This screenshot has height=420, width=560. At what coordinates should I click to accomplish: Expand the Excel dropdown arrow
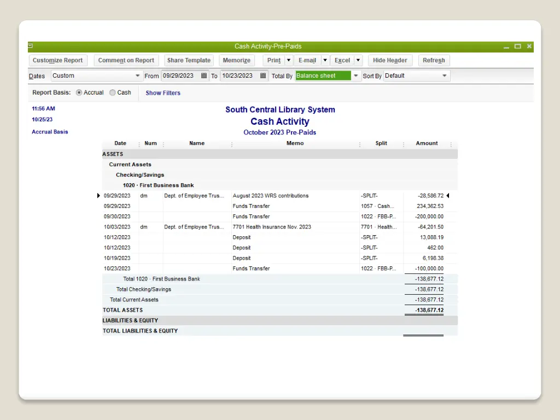[358, 60]
